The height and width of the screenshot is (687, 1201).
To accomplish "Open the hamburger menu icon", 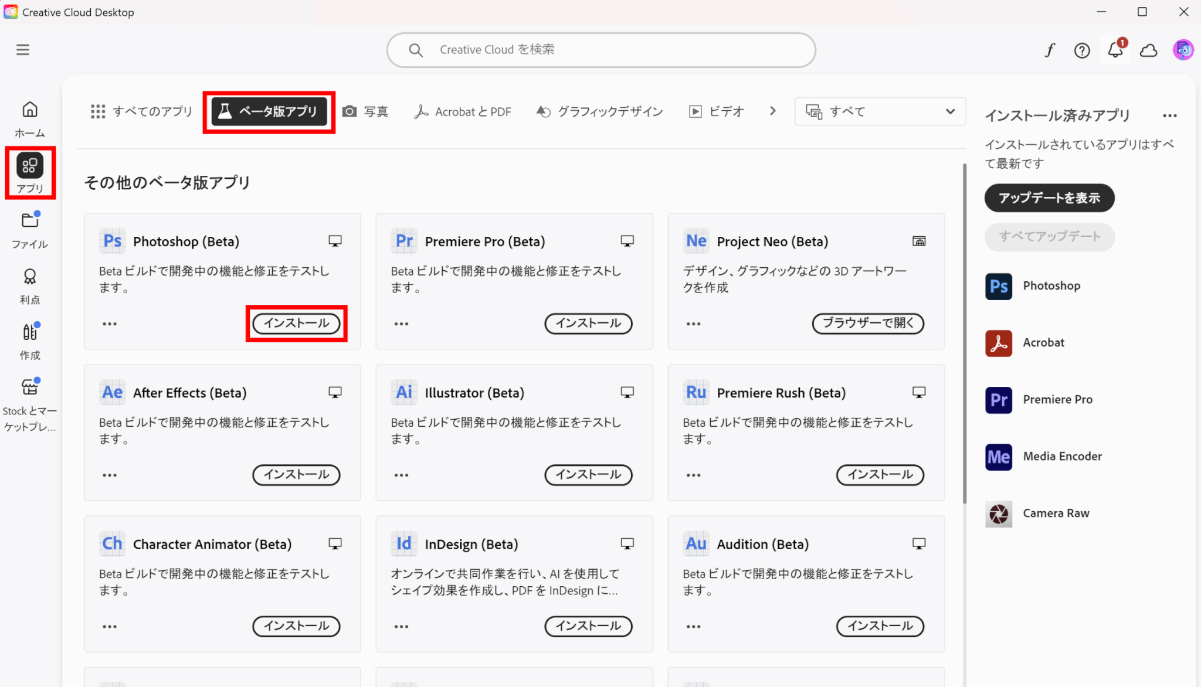I will click(x=23, y=50).
